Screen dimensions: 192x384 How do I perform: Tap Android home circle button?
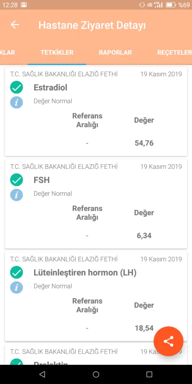point(96,374)
